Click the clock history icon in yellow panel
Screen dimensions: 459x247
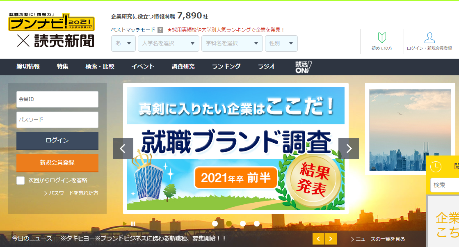click(x=436, y=167)
